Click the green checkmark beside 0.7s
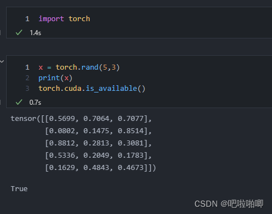The image size is (272, 214). coord(19,102)
